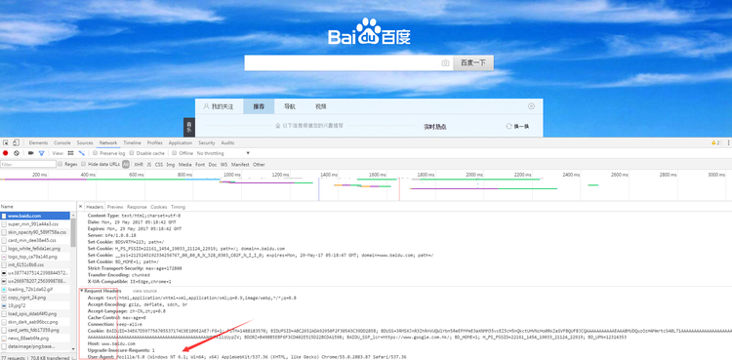The width and height of the screenshot is (732, 360).
Task: Select the loading_72b1da62.gif request
Action: click(35, 290)
